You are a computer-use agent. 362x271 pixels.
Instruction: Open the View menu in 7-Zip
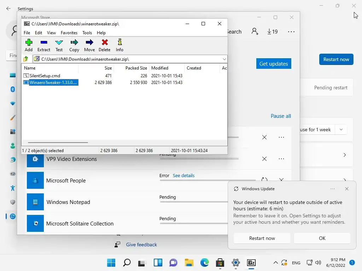(51, 33)
